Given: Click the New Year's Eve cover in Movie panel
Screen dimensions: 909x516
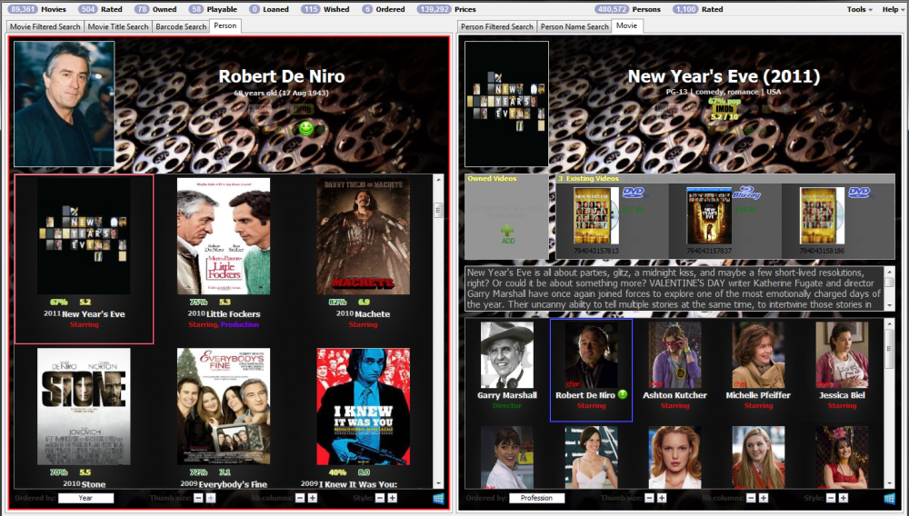Looking at the screenshot, I should 506,104.
